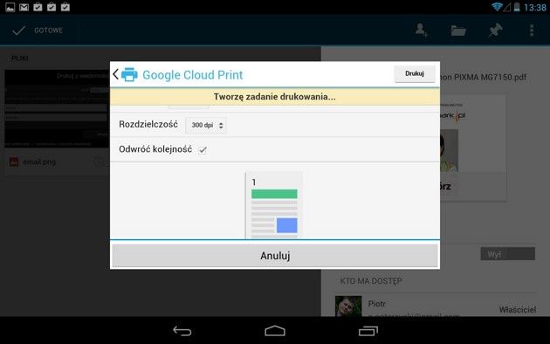The width and height of the screenshot is (550, 344).
Task: Click the Anuluj button
Action: [275, 256]
